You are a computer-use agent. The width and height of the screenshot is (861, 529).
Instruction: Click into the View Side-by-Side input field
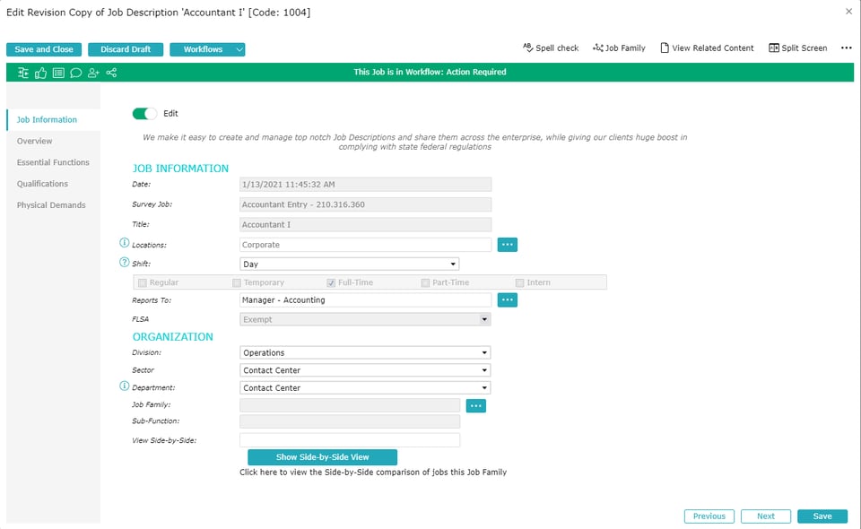[x=349, y=440]
